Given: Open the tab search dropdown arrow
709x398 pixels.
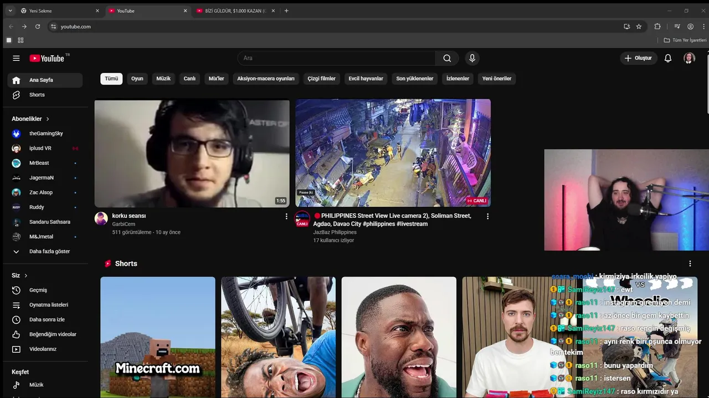Looking at the screenshot, I should point(10,11).
